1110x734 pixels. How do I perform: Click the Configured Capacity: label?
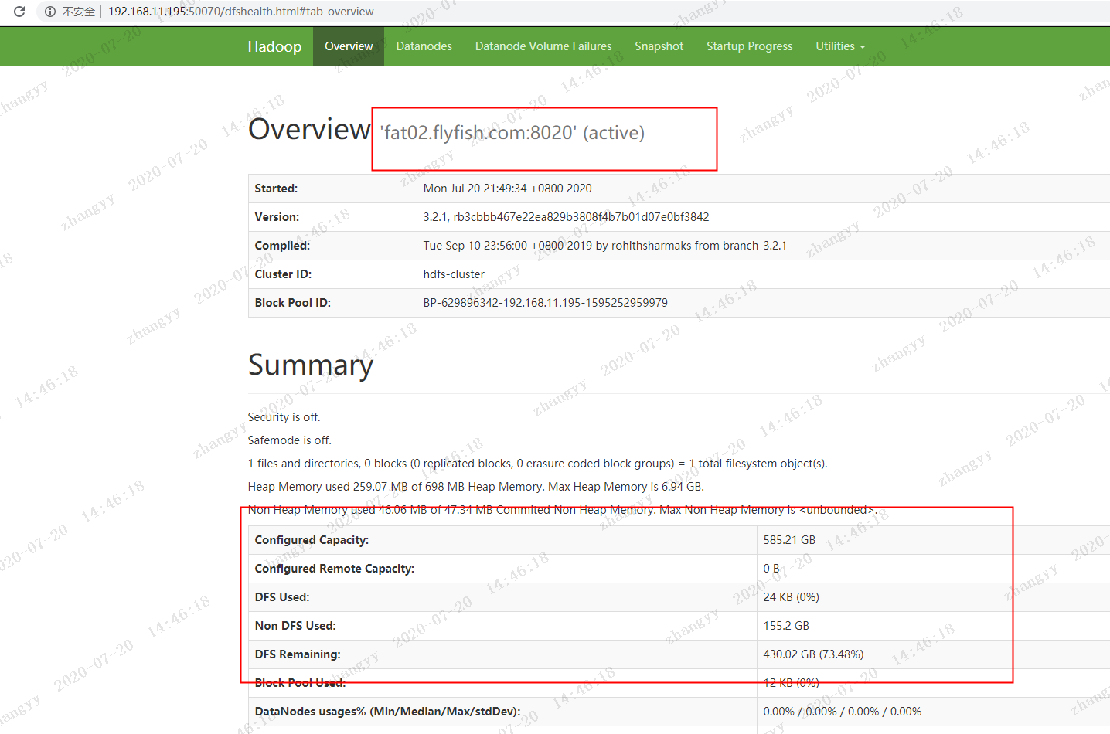312,540
